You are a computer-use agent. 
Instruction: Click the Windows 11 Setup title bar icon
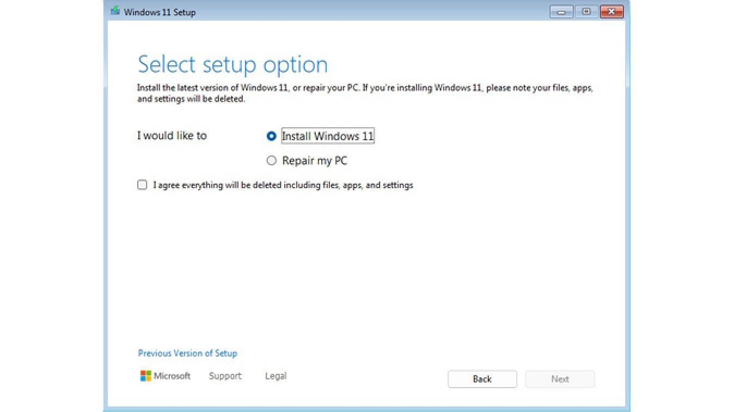point(115,11)
